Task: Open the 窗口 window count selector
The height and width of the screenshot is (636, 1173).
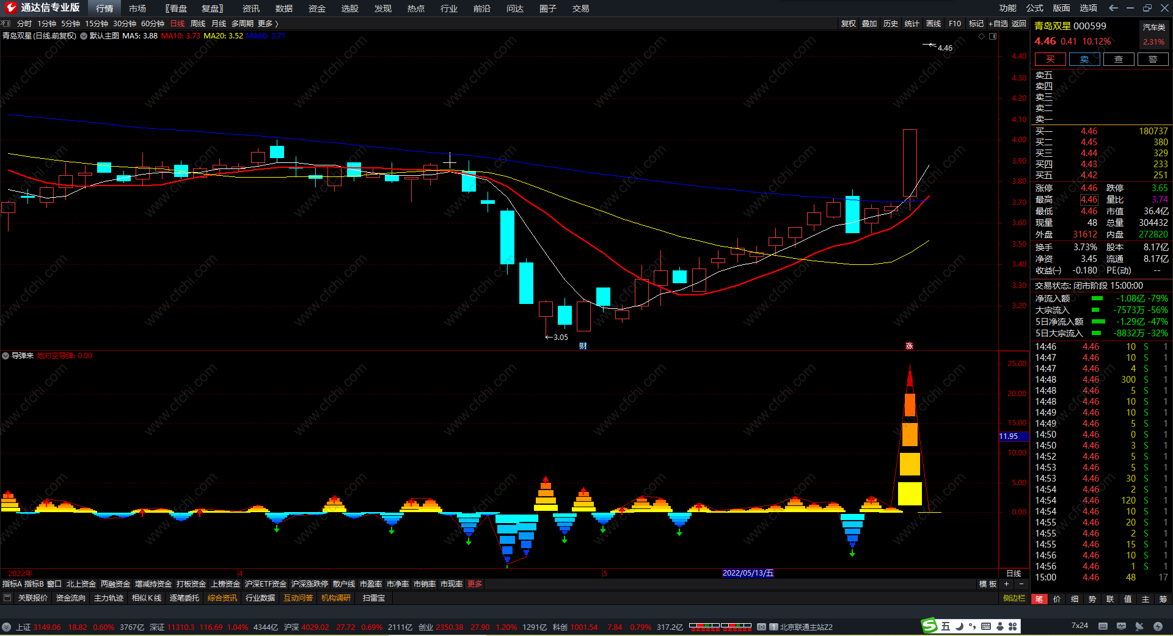Action: click(54, 584)
